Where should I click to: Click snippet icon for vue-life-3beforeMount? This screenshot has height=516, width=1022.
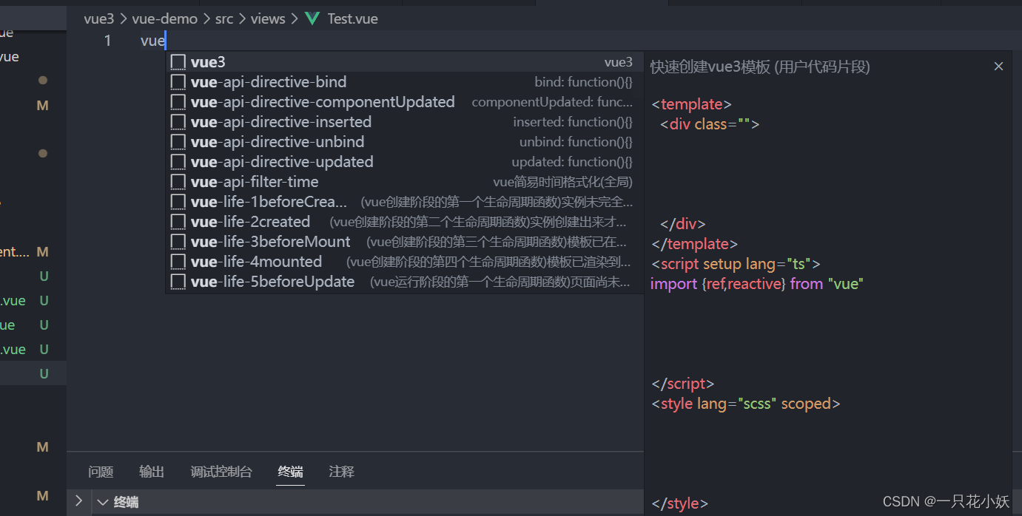[178, 242]
